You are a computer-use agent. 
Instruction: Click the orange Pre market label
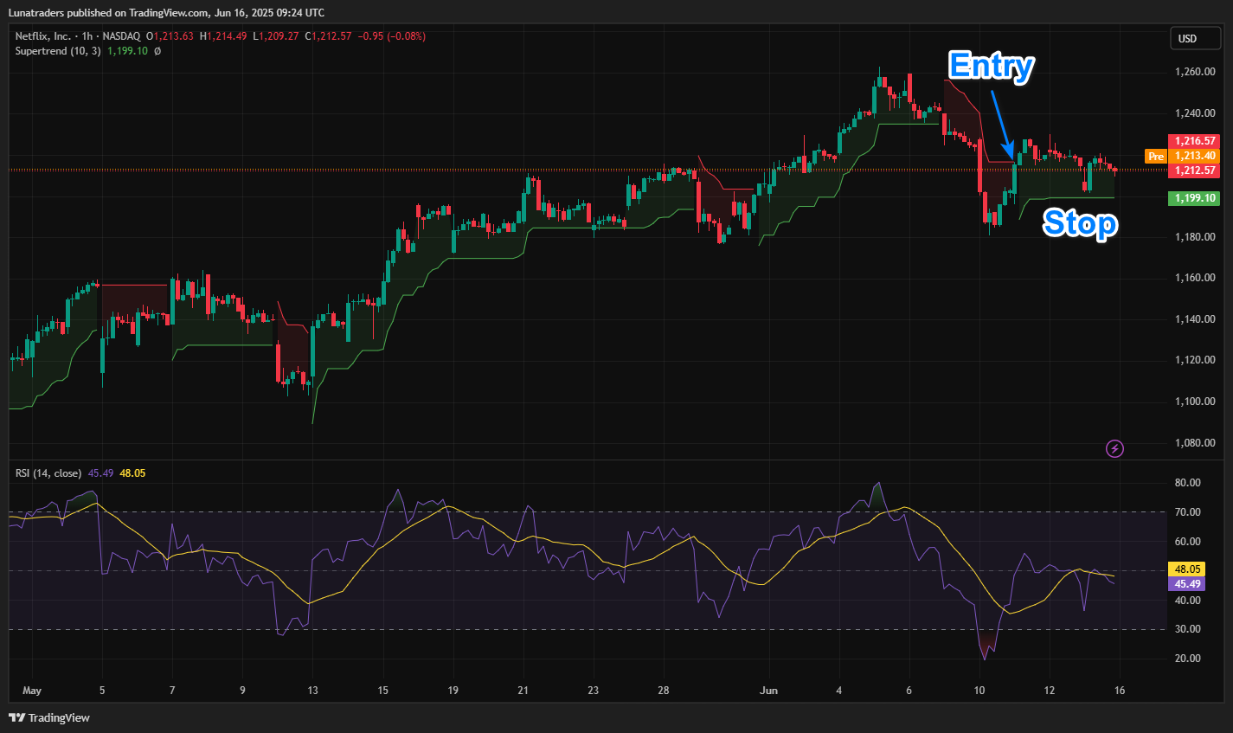[1156, 157]
